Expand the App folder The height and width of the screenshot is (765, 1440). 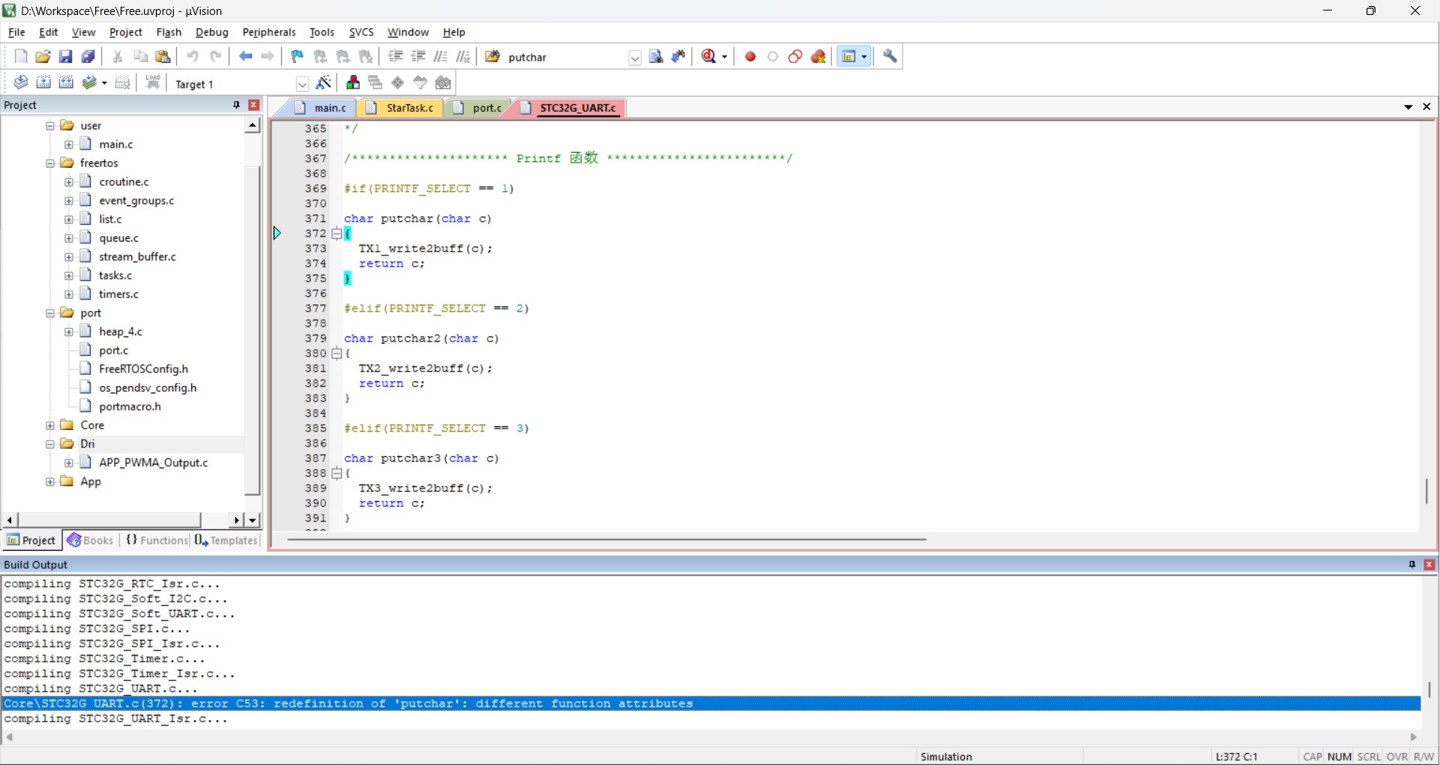tap(50, 482)
